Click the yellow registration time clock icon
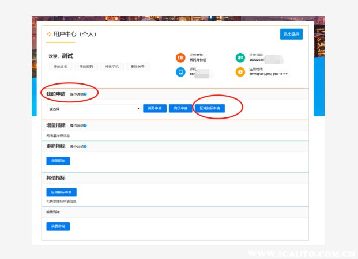Screen dimensions: 358x259 click(x=240, y=72)
